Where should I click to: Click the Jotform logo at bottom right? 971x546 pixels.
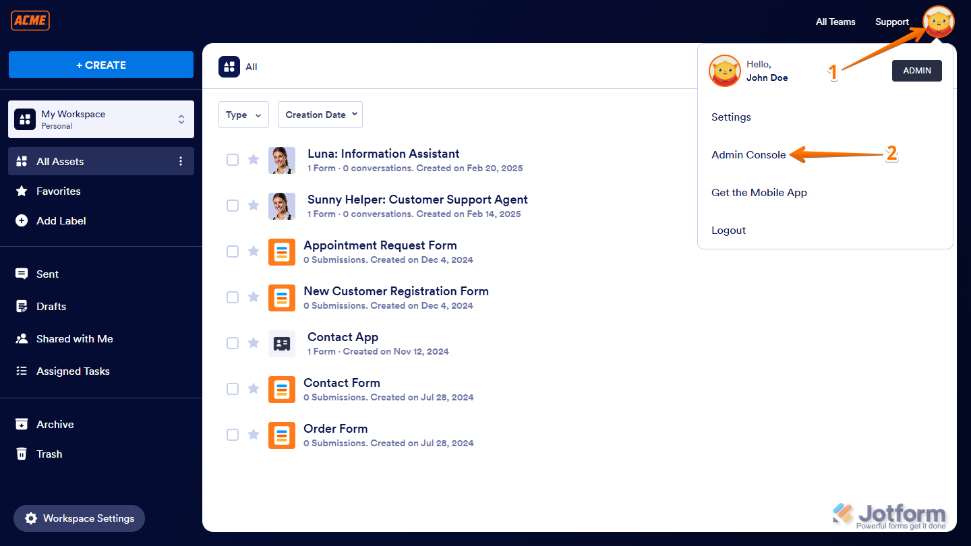click(890, 514)
